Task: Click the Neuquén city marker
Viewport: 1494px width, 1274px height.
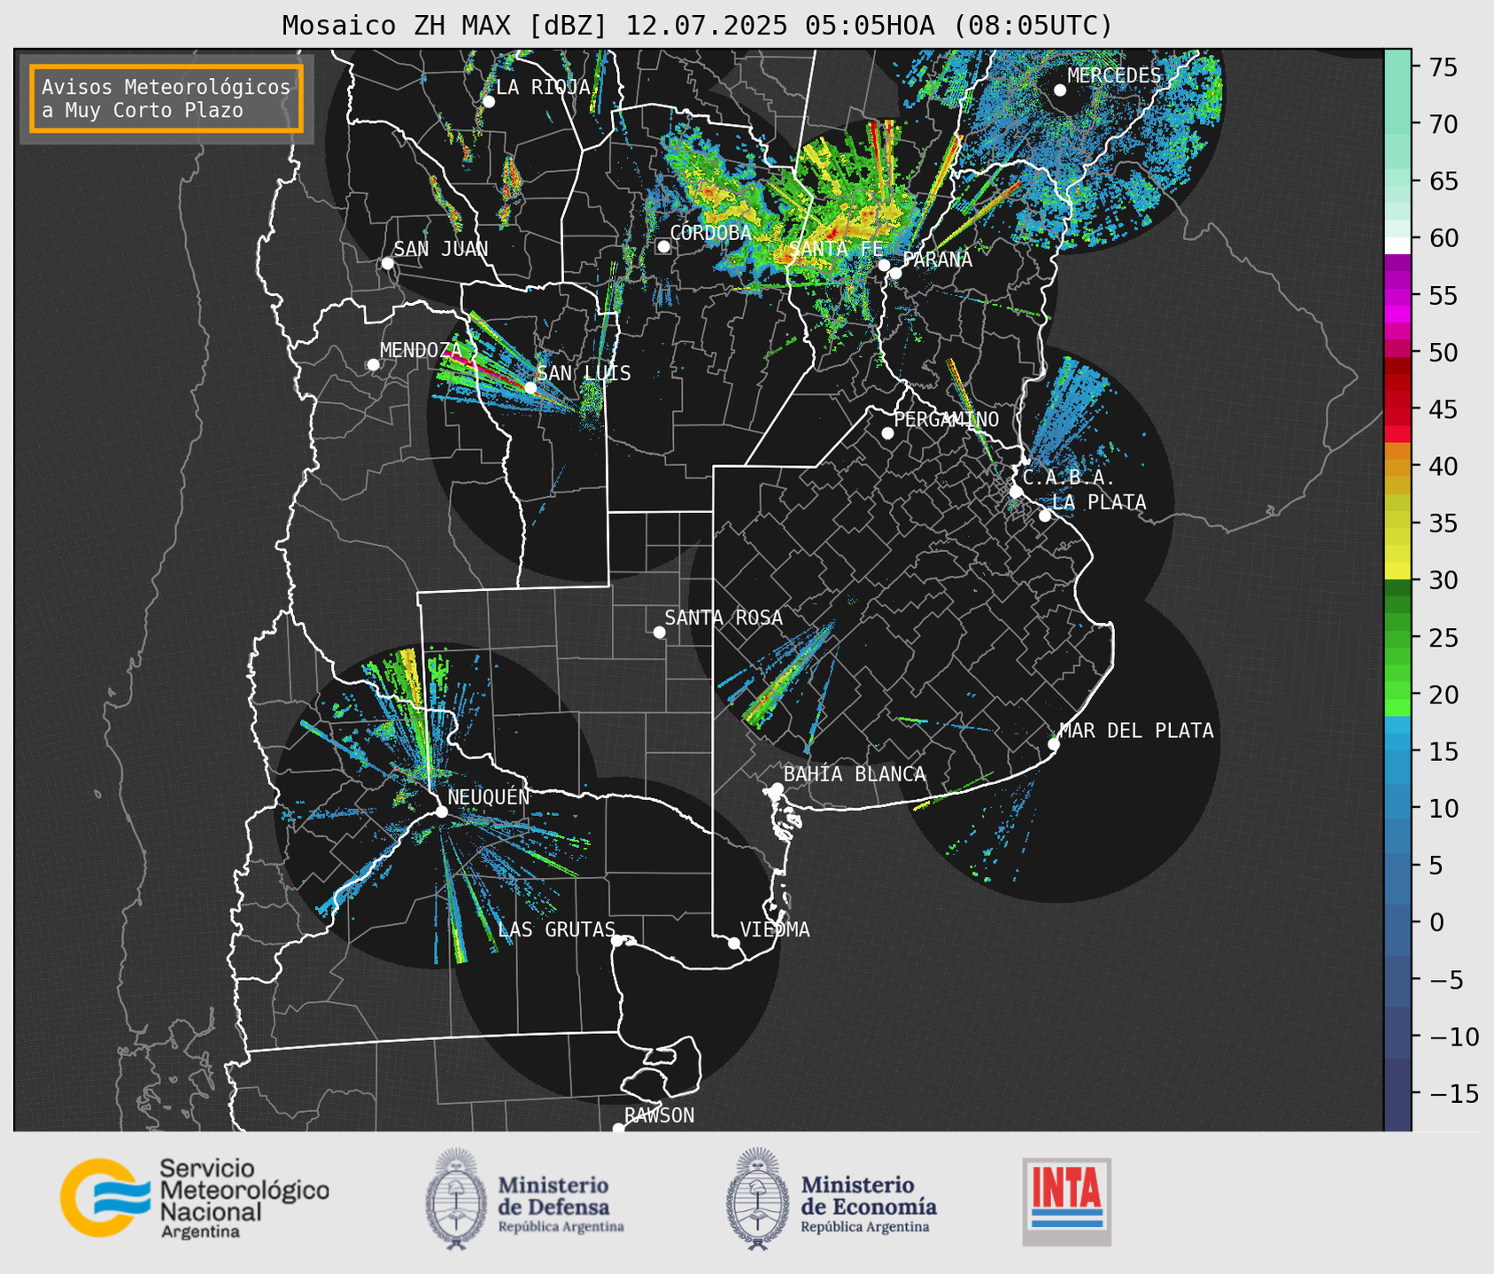Action: [x=441, y=812]
